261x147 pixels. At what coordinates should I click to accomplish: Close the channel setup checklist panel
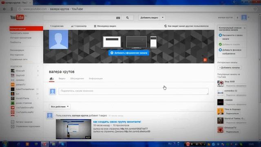click(x=245, y=28)
